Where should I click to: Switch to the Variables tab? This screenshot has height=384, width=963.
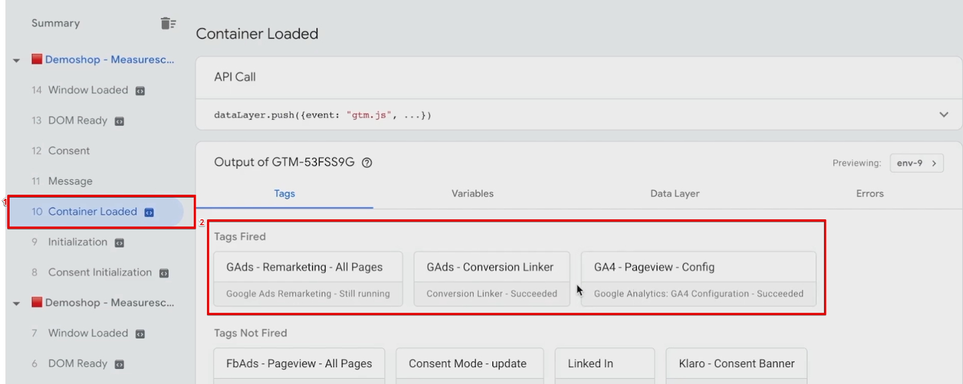[472, 194]
